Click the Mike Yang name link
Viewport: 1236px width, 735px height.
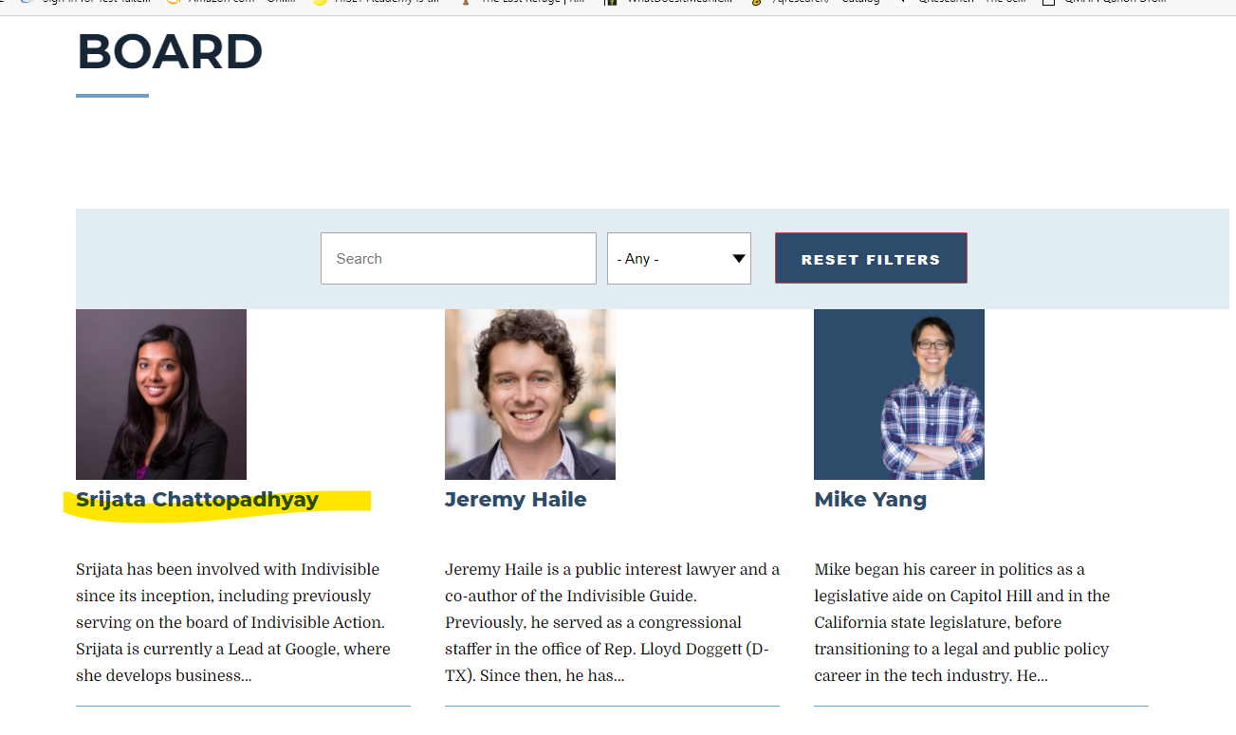[x=871, y=500]
